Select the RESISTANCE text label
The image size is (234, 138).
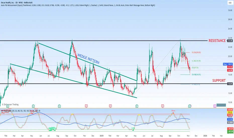coord(217,41)
